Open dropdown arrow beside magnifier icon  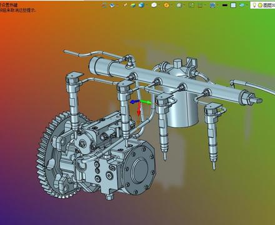click(184, 6)
